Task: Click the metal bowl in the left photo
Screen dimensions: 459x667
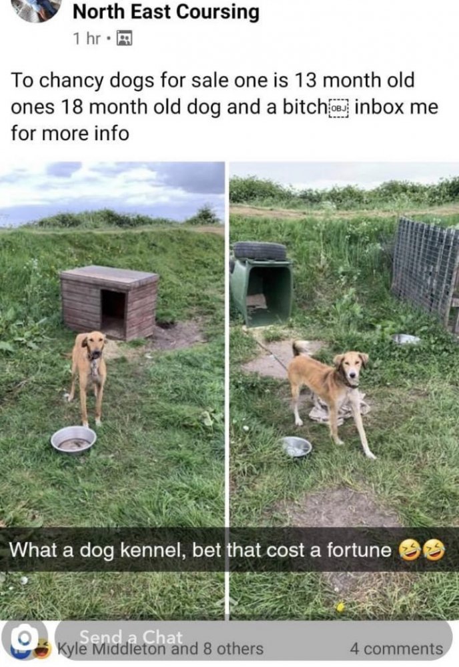Action: click(73, 440)
